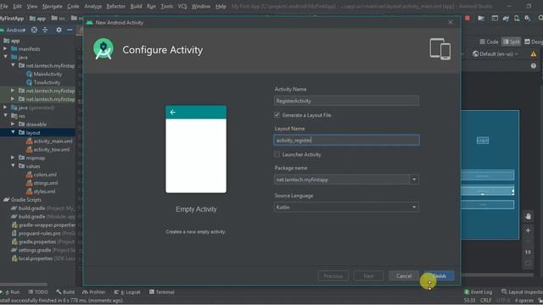Focus the Activity Name input field
The height and width of the screenshot is (305, 543).
[x=346, y=101]
